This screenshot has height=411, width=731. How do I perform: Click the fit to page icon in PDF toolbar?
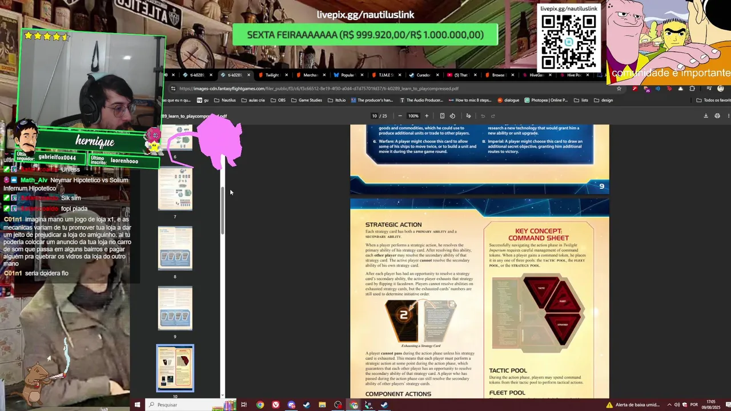coord(442,116)
